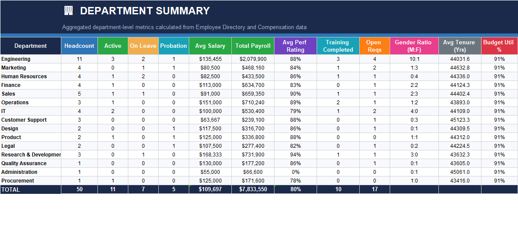This screenshot has width=518, height=246.
Task: Select the $530,400 payroll cell
Action: (x=253, y=111)
